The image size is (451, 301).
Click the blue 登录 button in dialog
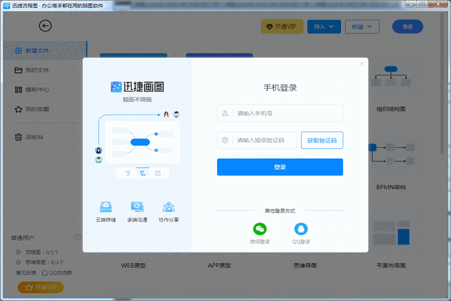click(280, 167)
